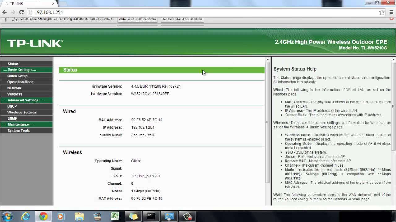
Task: Bookmark this page with the star icon
Action: click(382, 12)
